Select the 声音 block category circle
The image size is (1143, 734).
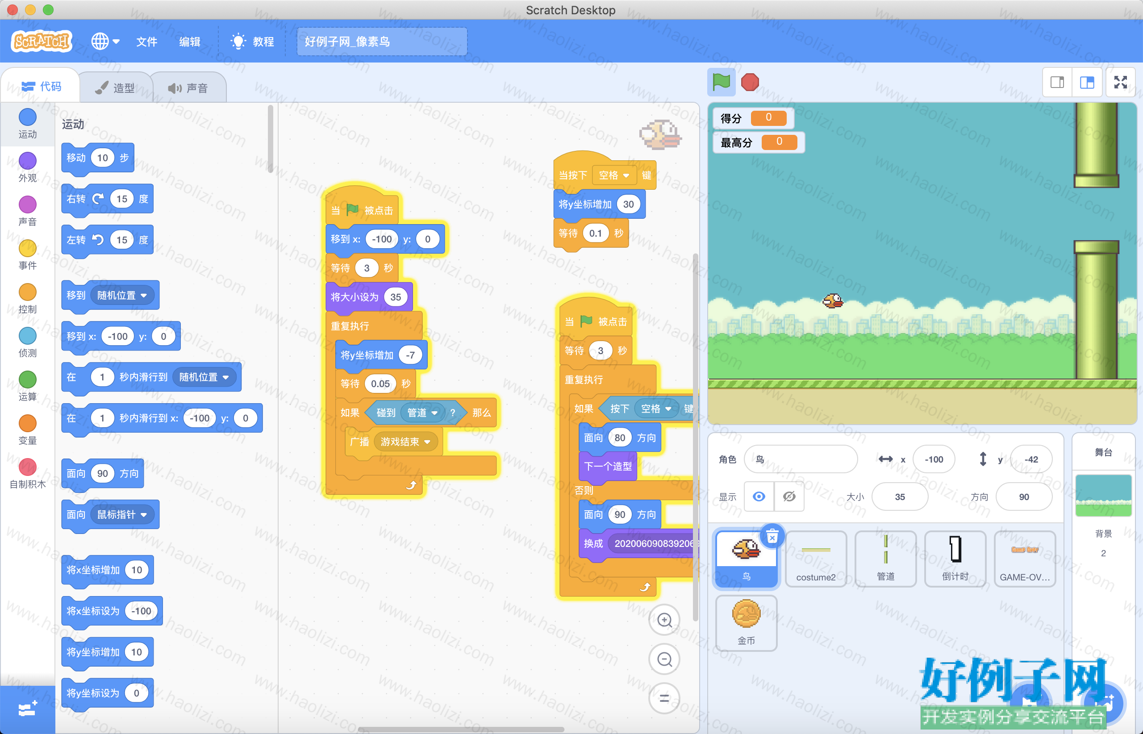(x=27, y=204)
